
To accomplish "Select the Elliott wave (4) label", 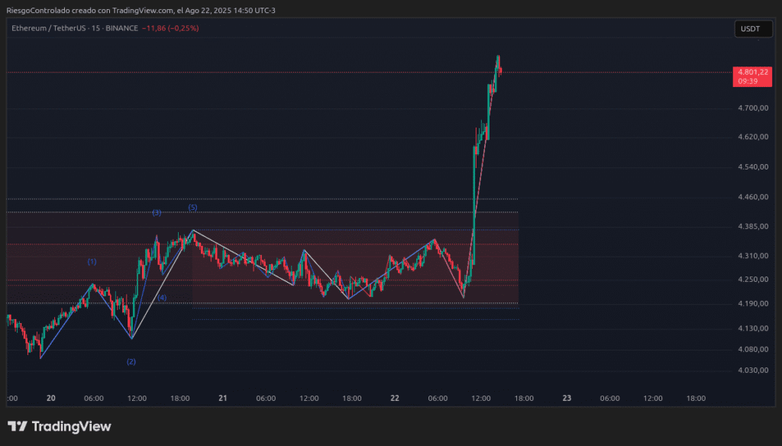I will [162, 297].
